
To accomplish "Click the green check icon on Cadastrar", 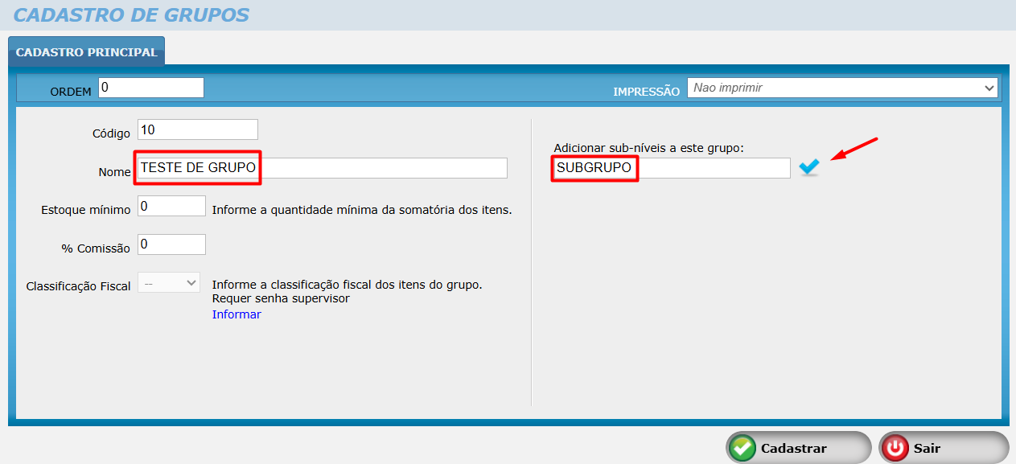I will click(x=742, y=448).
